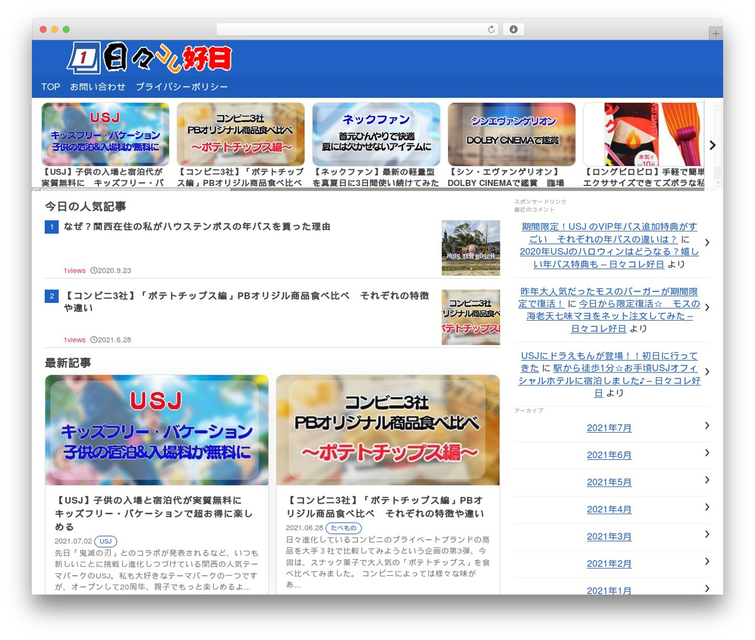Open 2021年7月 archive

click(x=609, y=428)
